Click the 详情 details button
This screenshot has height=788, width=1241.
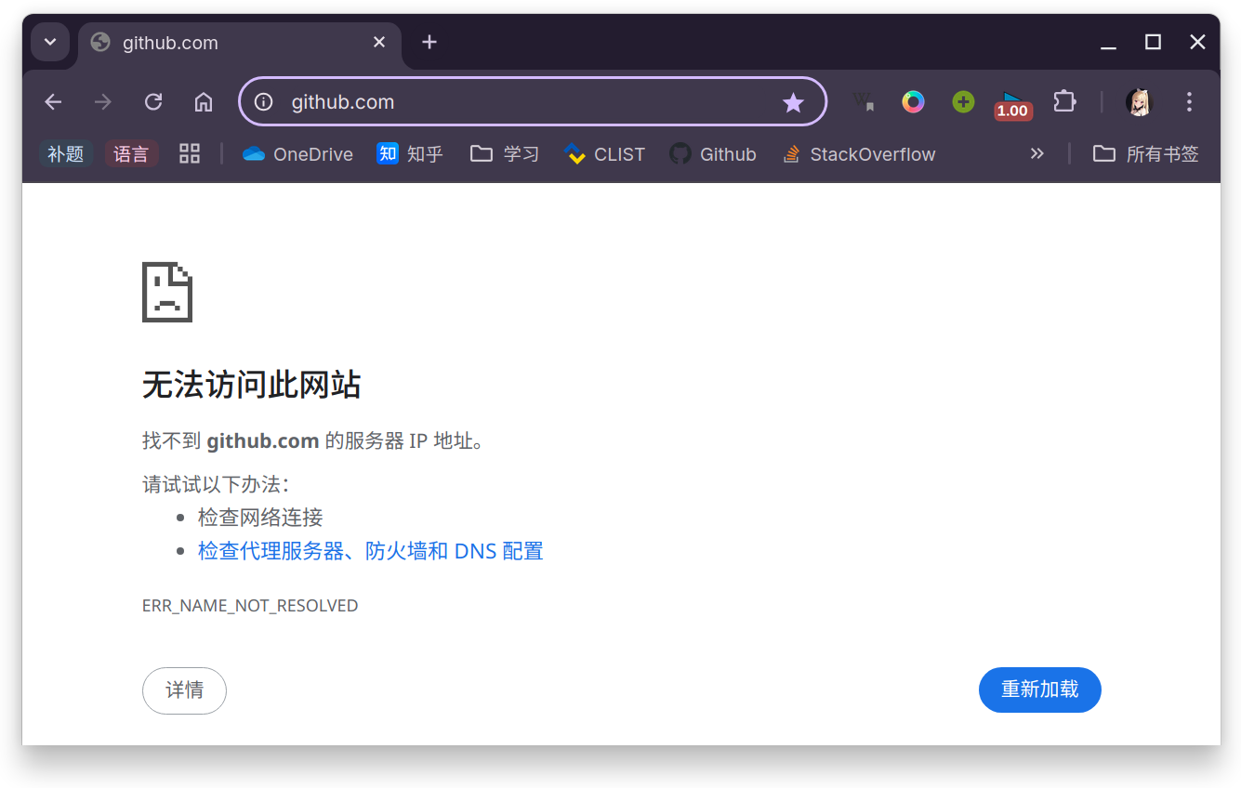click(x=184, y=690)
